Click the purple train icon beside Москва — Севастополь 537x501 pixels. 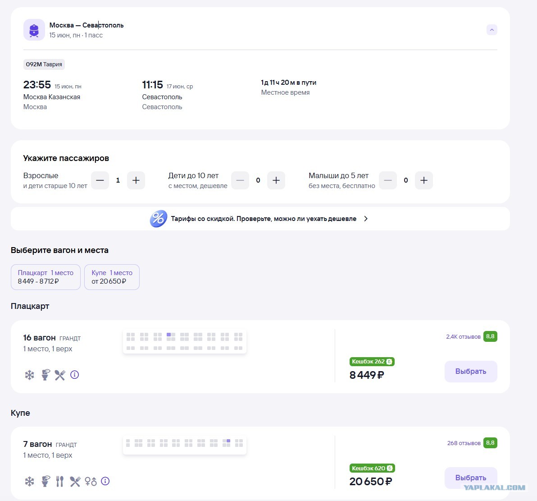(x=34, y=30)
